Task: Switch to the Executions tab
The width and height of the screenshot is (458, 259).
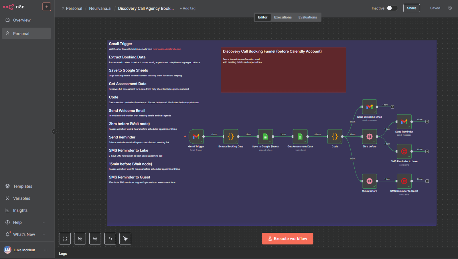Action: pyautogui.click(x=283, y=17)
